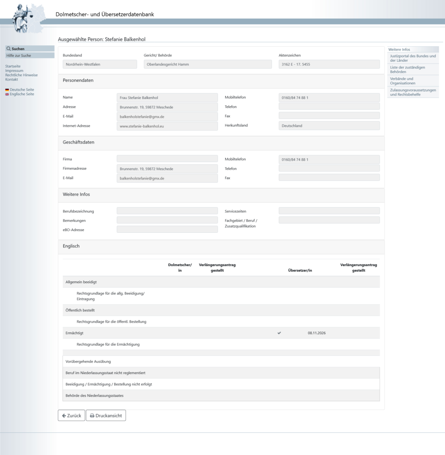Click Beeidigung / Ermächtigung / Bestellung nicht erfolgt
This screenshot has width=445, height=455.
click(109, 384)
